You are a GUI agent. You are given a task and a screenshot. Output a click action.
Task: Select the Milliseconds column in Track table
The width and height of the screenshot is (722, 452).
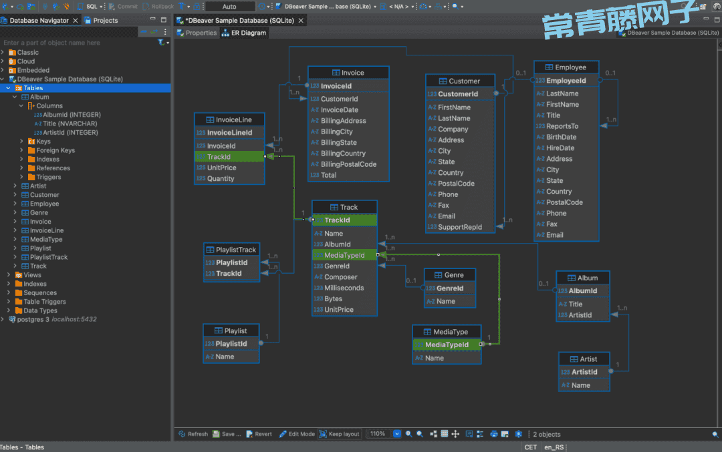[344, 288]
